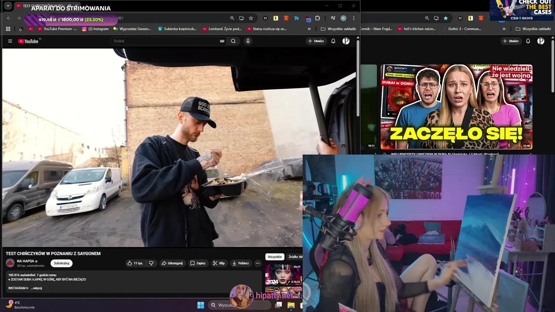Go forward in front browser window

(x=19, y=18)
